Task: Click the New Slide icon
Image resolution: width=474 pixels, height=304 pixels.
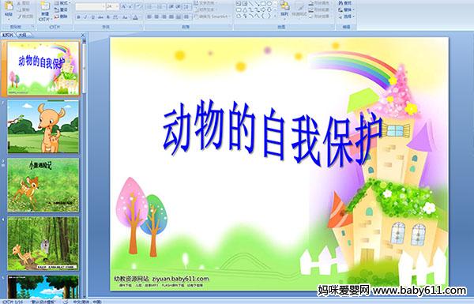Action: (45, 6)
